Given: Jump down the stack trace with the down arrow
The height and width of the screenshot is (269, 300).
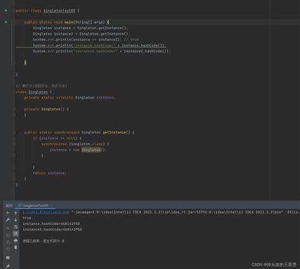Looking at the screenshot, I should (16, 220).
